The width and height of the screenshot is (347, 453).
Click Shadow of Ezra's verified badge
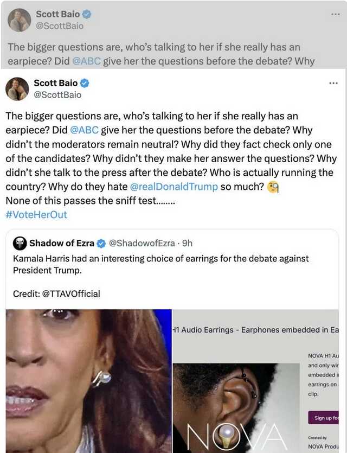coord(101,244)
